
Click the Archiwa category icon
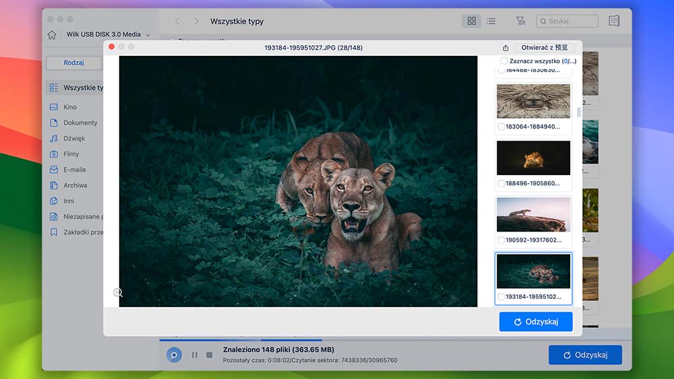point(54,185)
